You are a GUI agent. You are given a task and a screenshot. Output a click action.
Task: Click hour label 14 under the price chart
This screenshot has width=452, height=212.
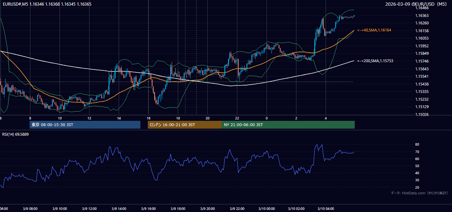pos(119,118)
